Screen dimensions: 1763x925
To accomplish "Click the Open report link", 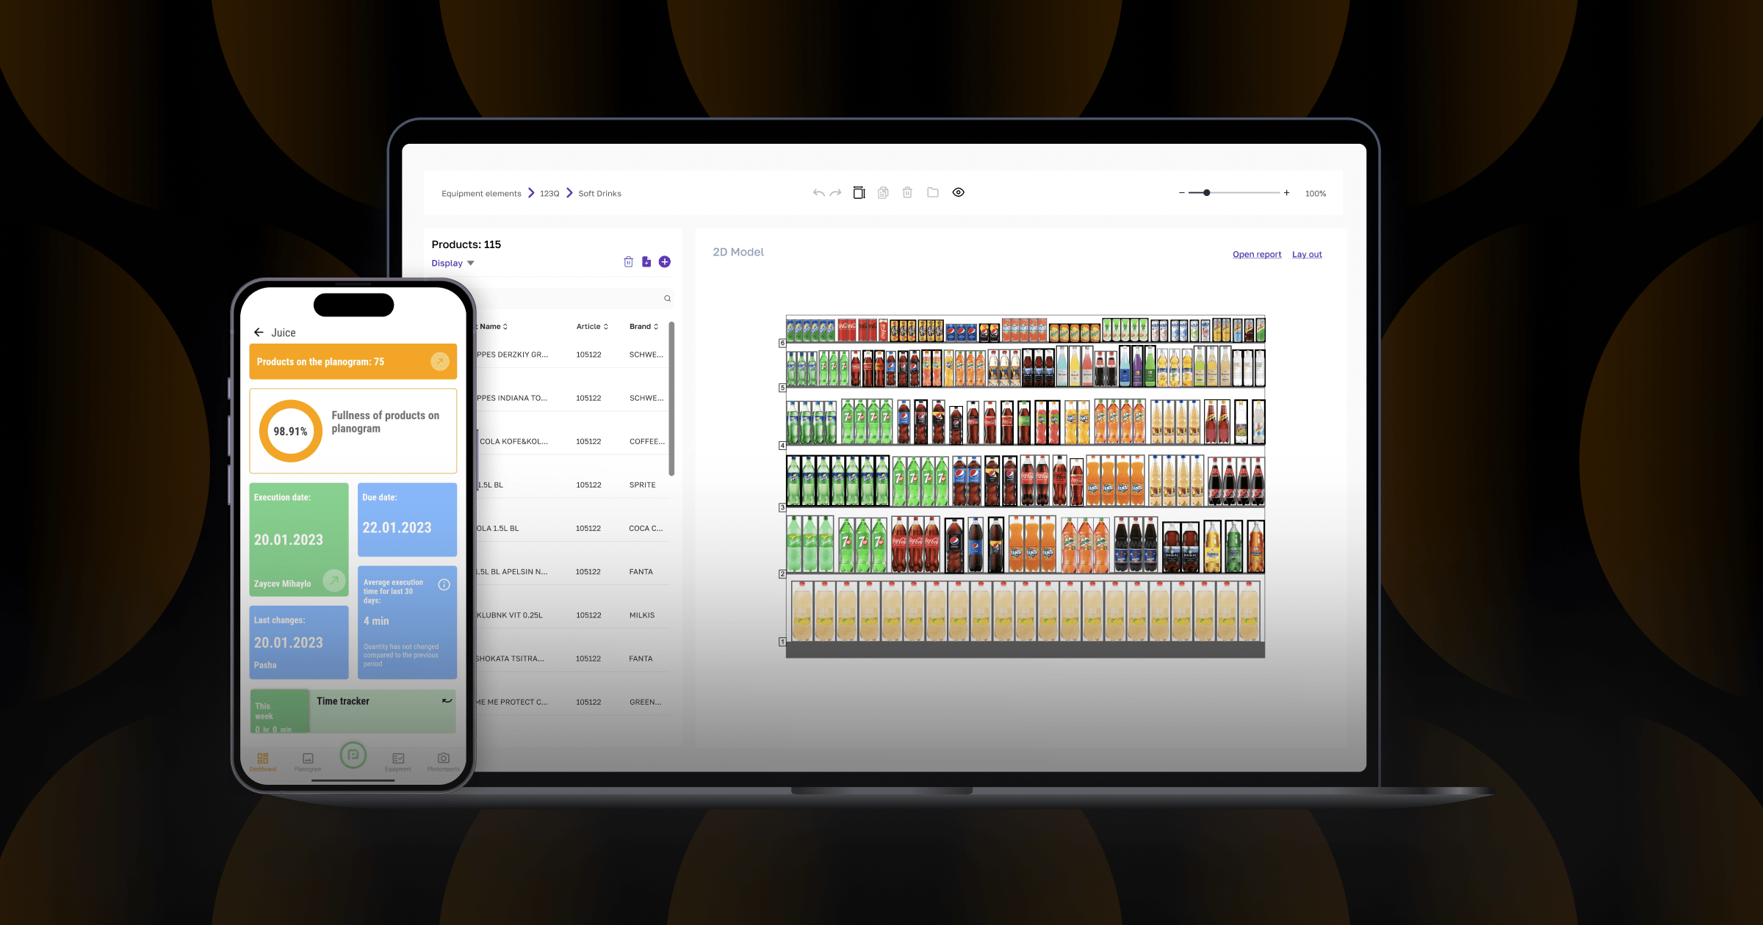I will (1256, 255).
